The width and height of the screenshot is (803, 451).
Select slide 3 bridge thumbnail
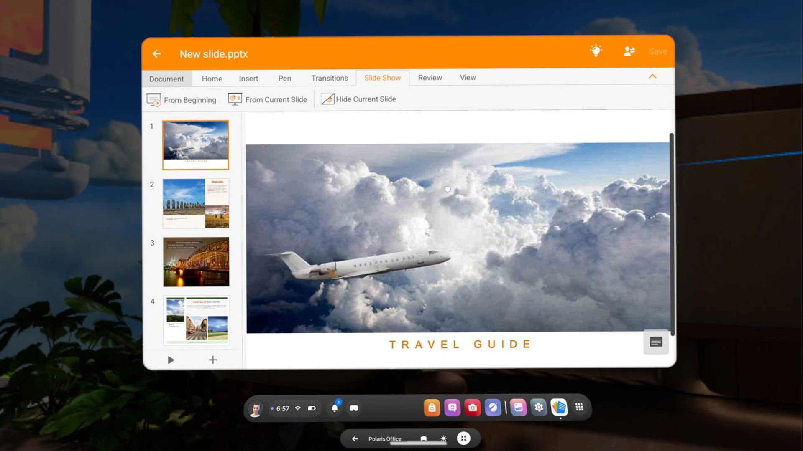coord(196,262)
